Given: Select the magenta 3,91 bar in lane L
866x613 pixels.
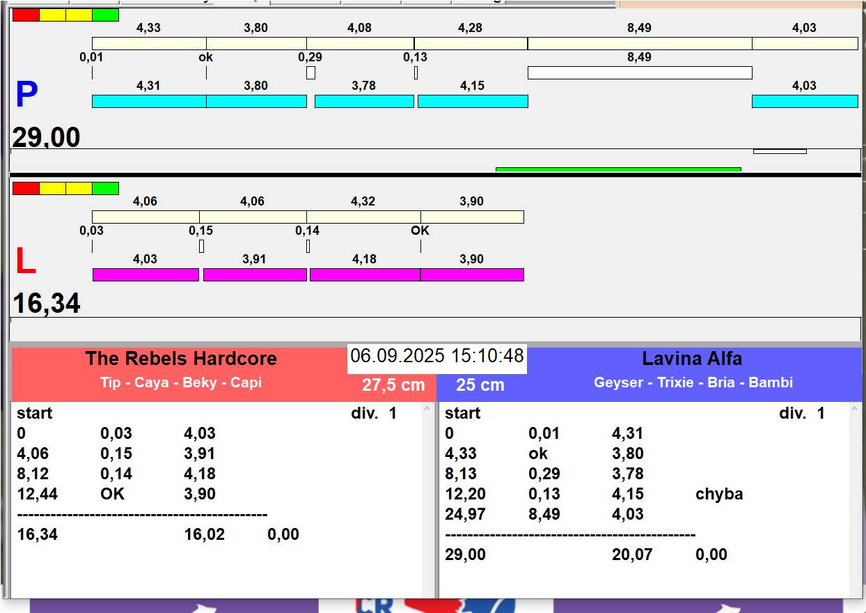Looking at the screenshot, I should point(255,274).
